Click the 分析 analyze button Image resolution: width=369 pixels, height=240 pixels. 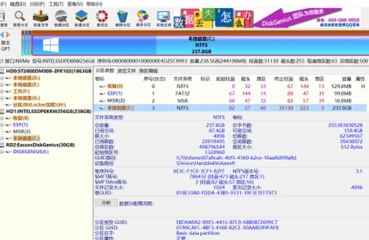point(106,203)
